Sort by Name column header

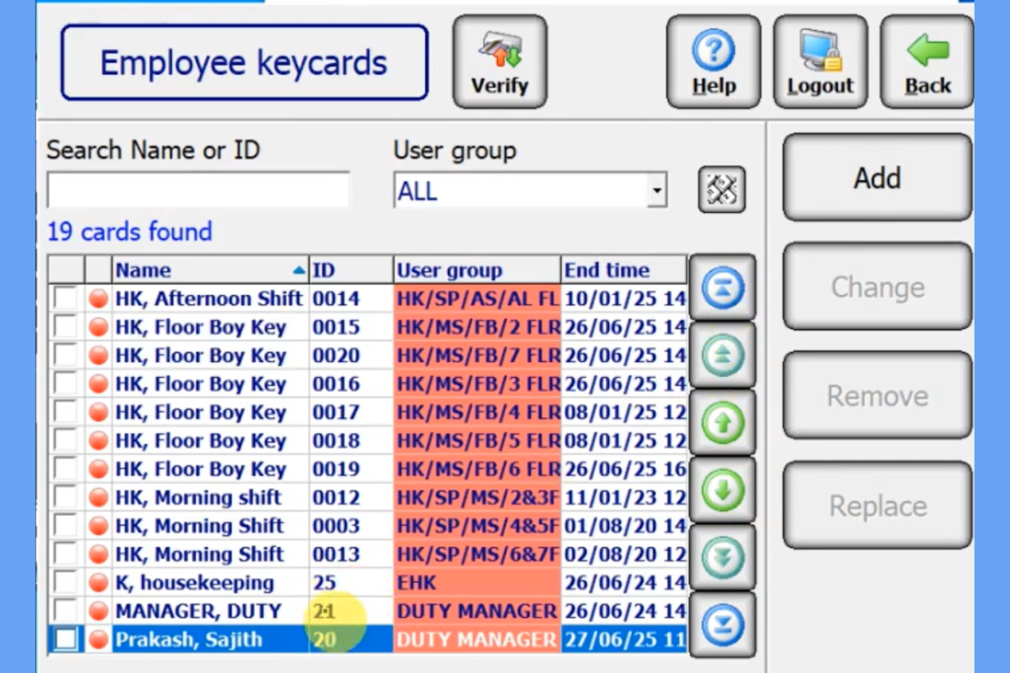coord(210,270)
